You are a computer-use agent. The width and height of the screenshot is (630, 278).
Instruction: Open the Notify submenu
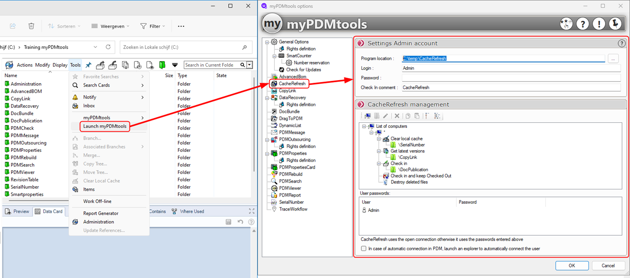[x=109, y=97]
